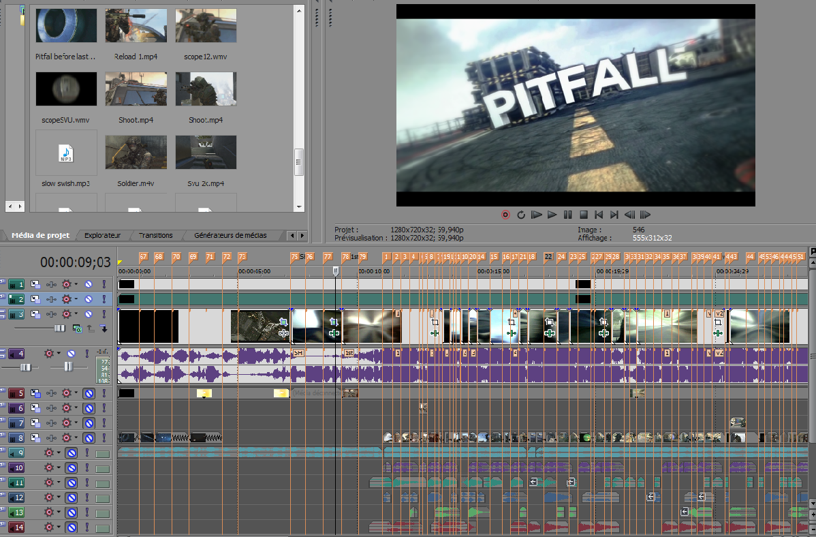Image resolution: width=816 pixels, height=537 pixels.
Task: Open the Générateurs de médias tab
Action: pyautogui.click(x=230, y=235)
